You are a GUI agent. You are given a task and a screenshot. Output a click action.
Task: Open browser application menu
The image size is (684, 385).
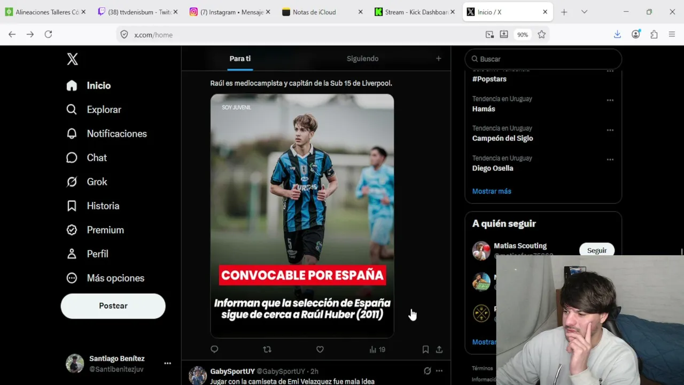[672, 34]
